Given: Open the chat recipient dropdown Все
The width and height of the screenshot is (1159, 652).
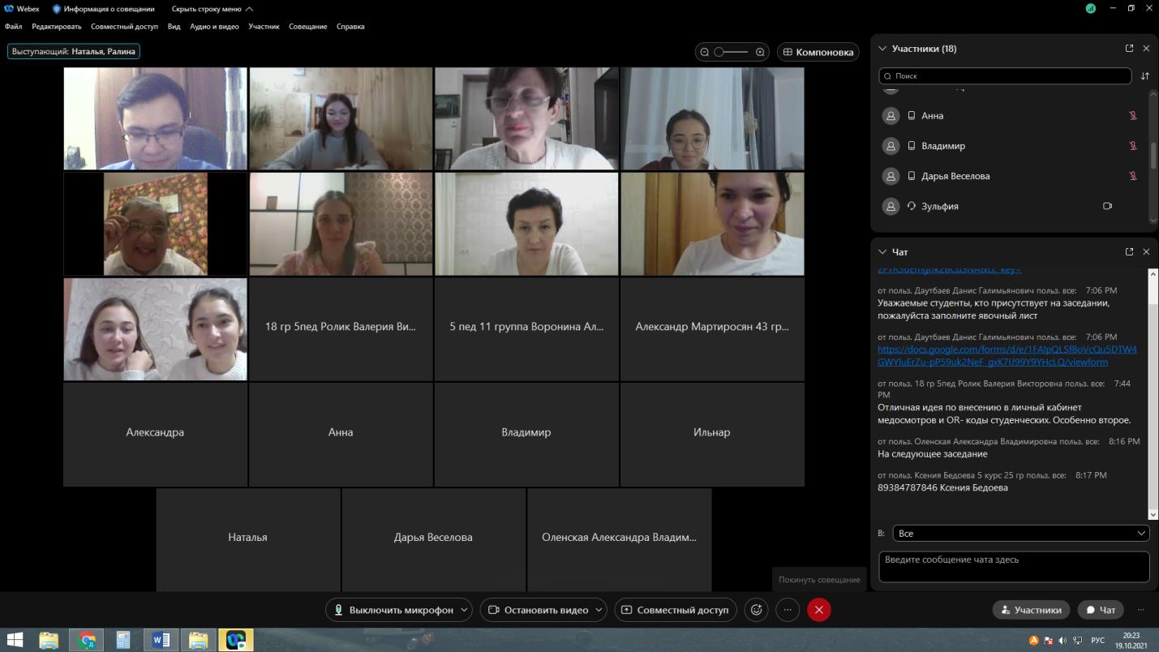Looking at the screenshot, I should [1021, 534].
